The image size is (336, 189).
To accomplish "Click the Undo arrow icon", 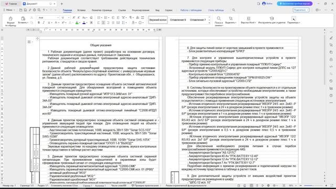I will click(44, 10).
